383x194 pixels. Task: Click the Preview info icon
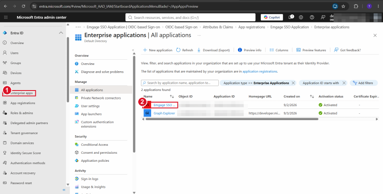click(240, 50)
